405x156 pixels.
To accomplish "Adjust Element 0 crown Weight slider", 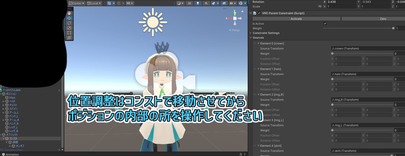I will [362, 54].
